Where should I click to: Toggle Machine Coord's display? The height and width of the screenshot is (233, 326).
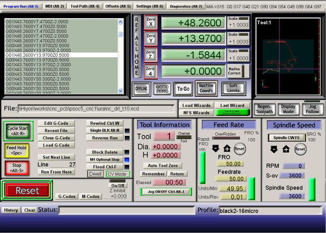click(206, 88)
